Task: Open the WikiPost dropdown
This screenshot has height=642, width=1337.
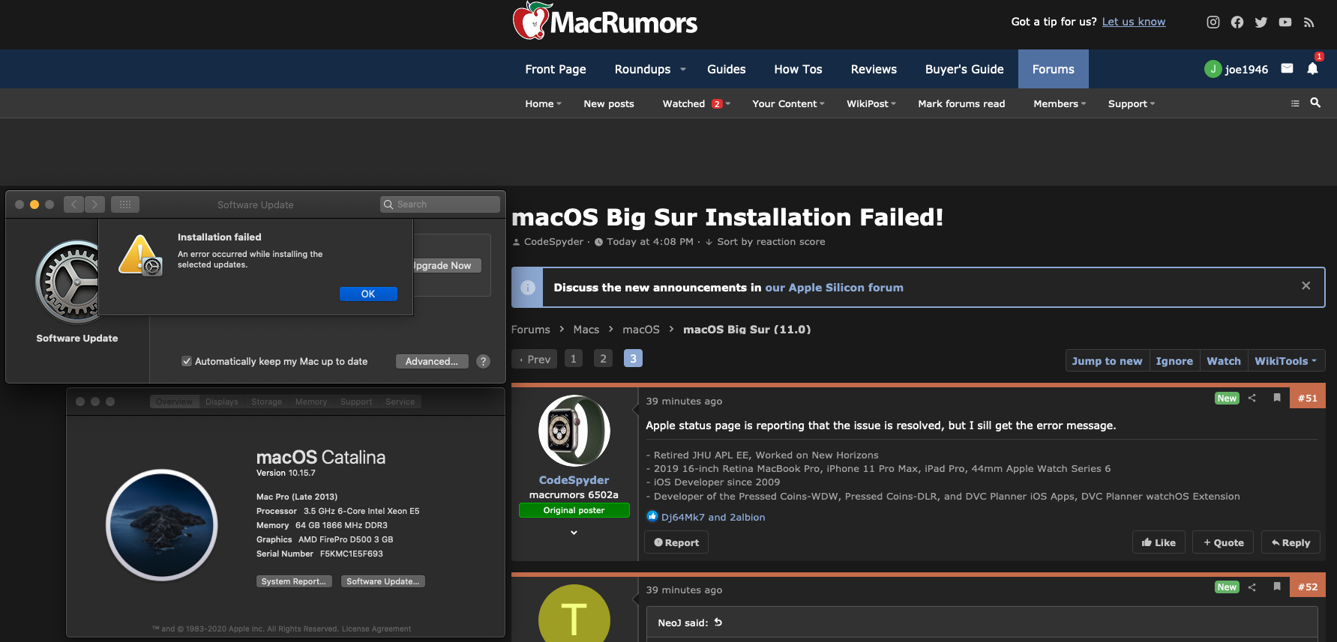Action: coord(871,103)
